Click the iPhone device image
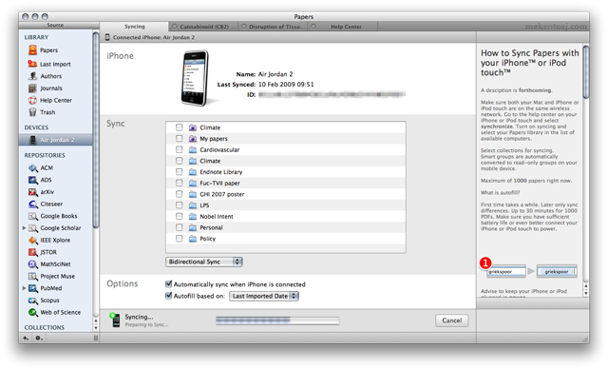The height and width of the screenshot is (369, 608). click(x=195, y=78)
